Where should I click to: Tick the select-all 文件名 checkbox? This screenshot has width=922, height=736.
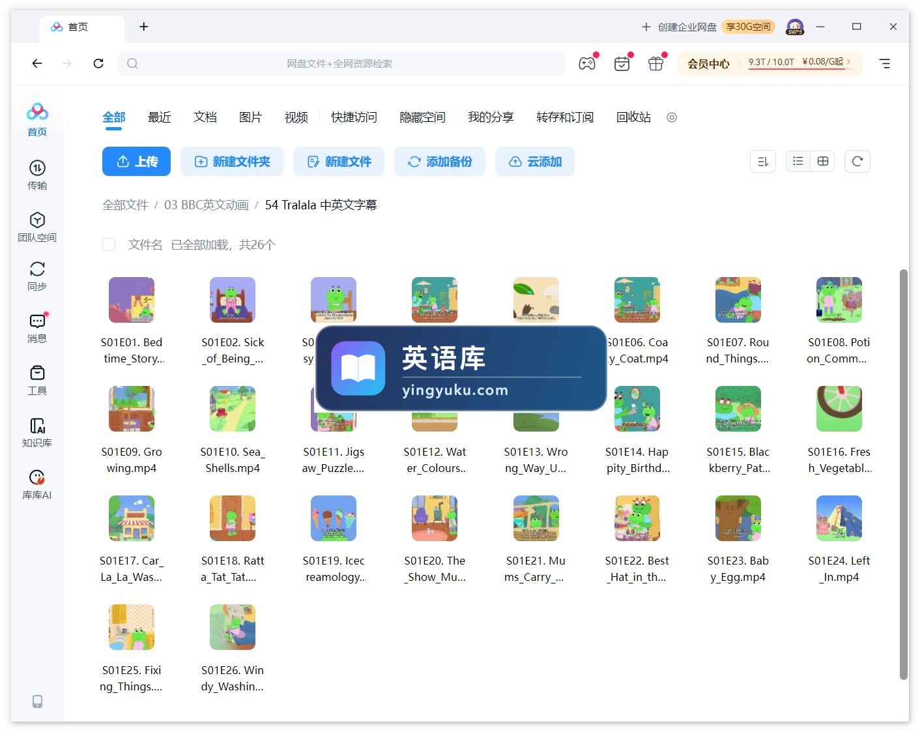click(x=109, y=244)
